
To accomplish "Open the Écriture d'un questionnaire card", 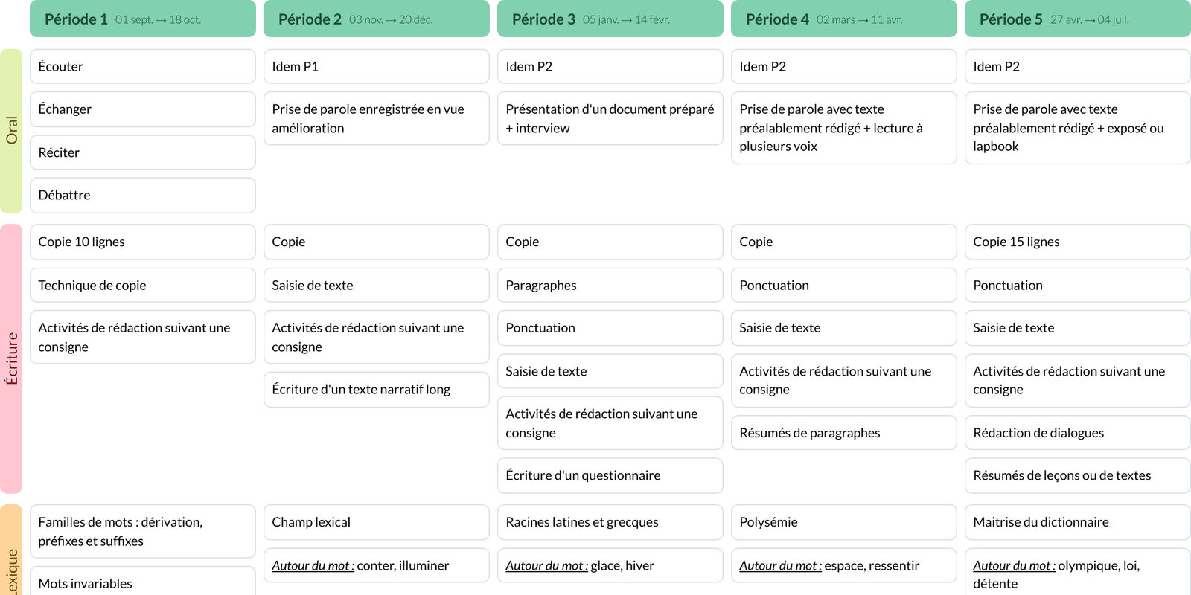I will coord(610,476).
